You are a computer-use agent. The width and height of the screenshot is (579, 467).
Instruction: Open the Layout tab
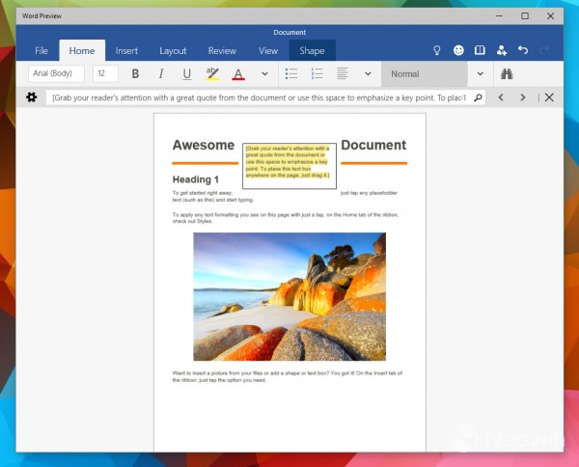coord(173,50)
